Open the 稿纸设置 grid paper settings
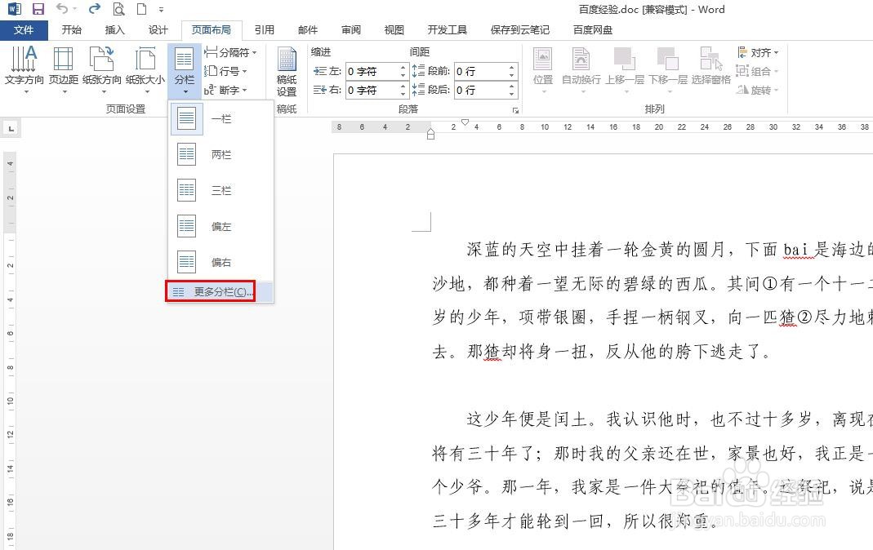Image resolution: width=873 pixels, height=550 pixels. [287, 69]
